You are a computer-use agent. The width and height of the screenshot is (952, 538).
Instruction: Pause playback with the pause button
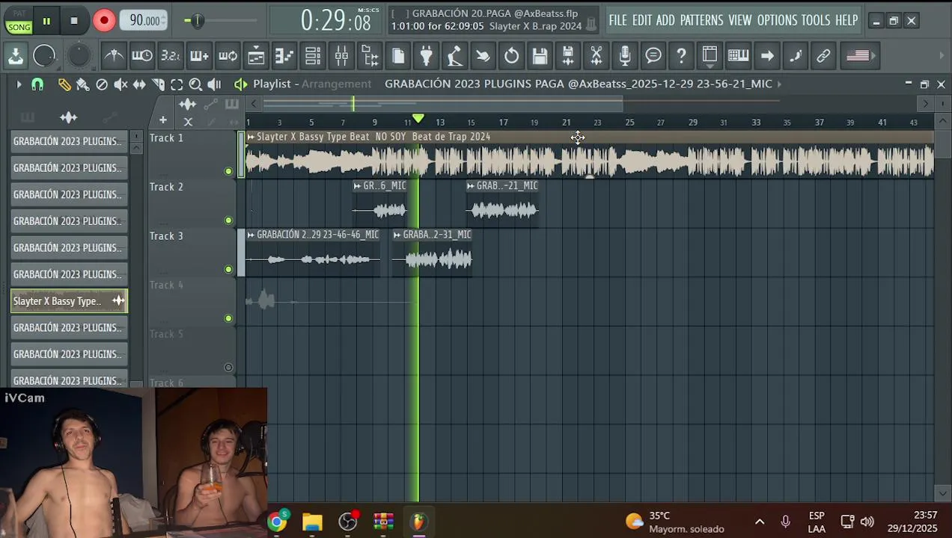[x=46, y=21]
